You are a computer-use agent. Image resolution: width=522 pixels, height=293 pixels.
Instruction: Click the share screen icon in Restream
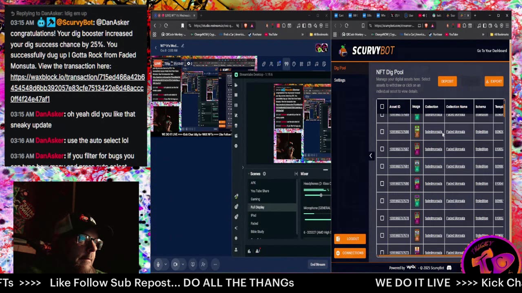click(193, 265)
